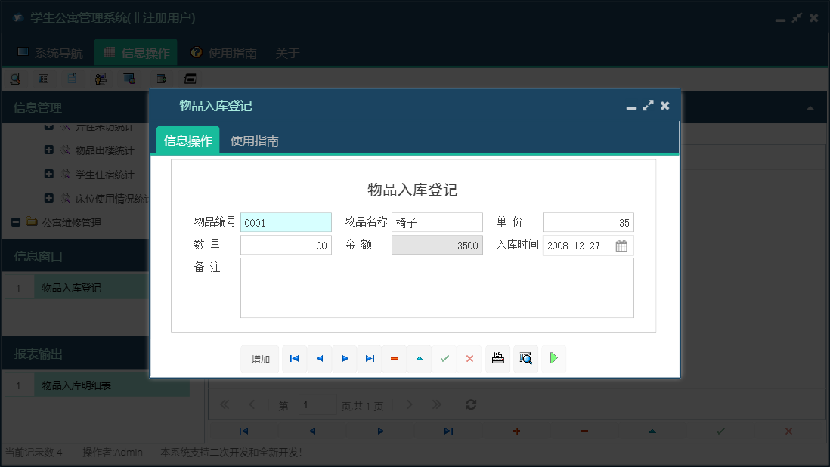830x467 pixels.
Task: Delete the current record with the red minus icon
Action: pyautogui.click(x=395, y=358)
